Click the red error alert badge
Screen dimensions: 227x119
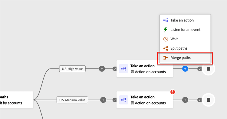point(173,92)
